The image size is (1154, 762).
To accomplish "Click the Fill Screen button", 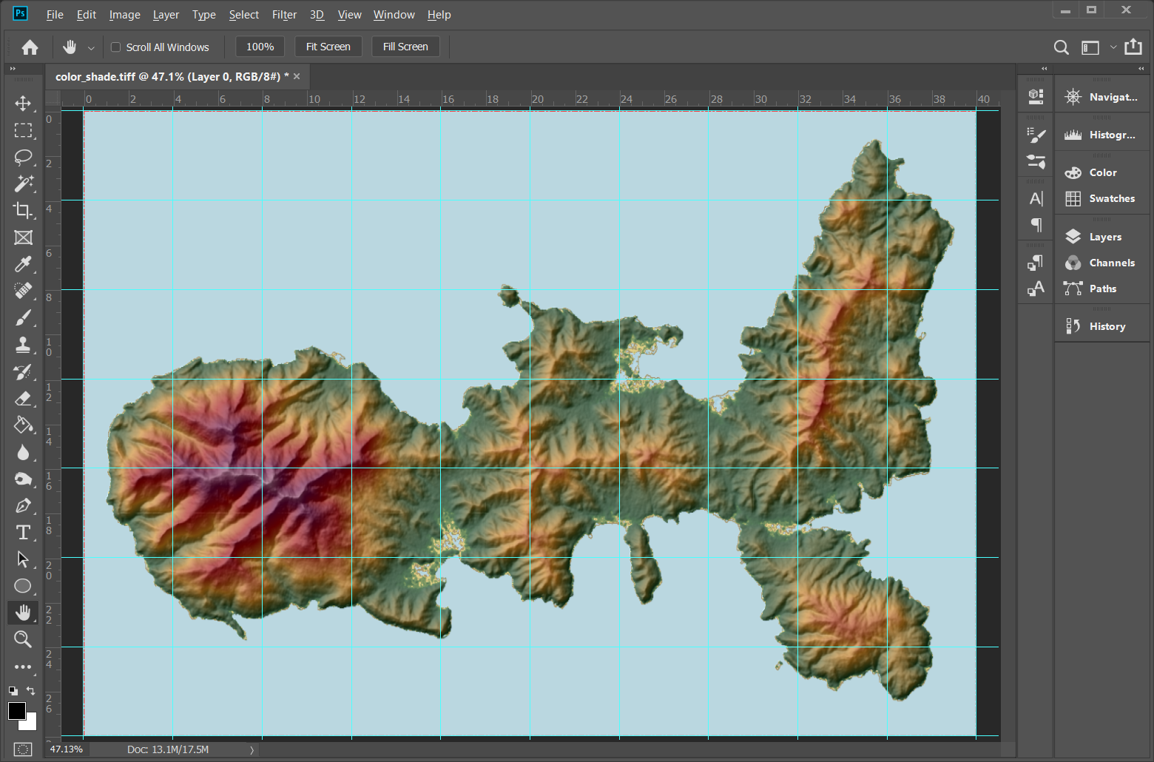I will click(x=405, y=47).
